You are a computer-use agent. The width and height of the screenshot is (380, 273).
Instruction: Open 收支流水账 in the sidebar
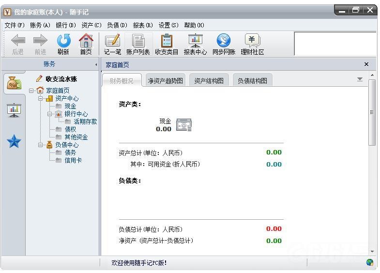(61, 79)
